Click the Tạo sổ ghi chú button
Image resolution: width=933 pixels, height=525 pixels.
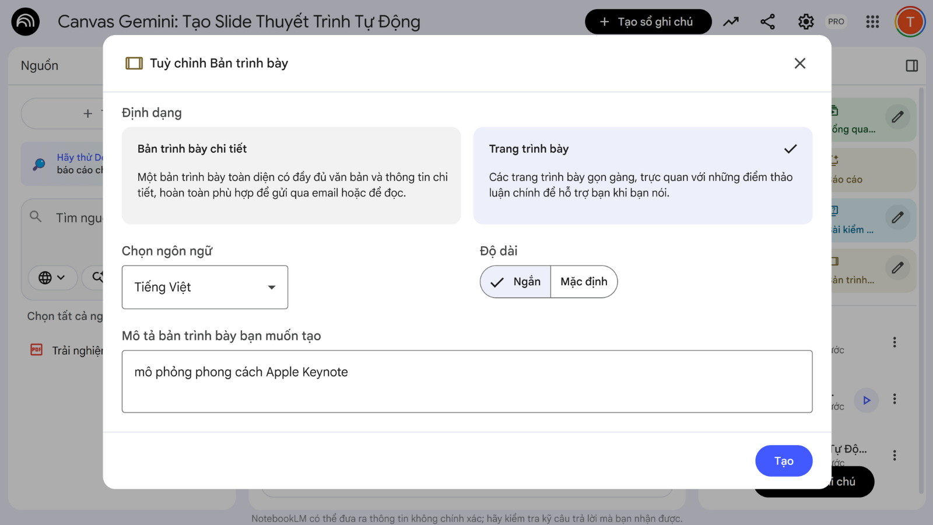(648, 22)
